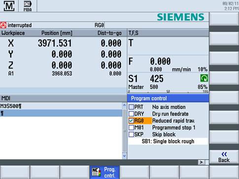Select the MDA mode icon
Image resolution: width=239 pixels, height=179 pixels.
[x=28, y=6]
